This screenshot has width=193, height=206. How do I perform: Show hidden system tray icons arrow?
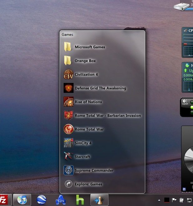159,200
